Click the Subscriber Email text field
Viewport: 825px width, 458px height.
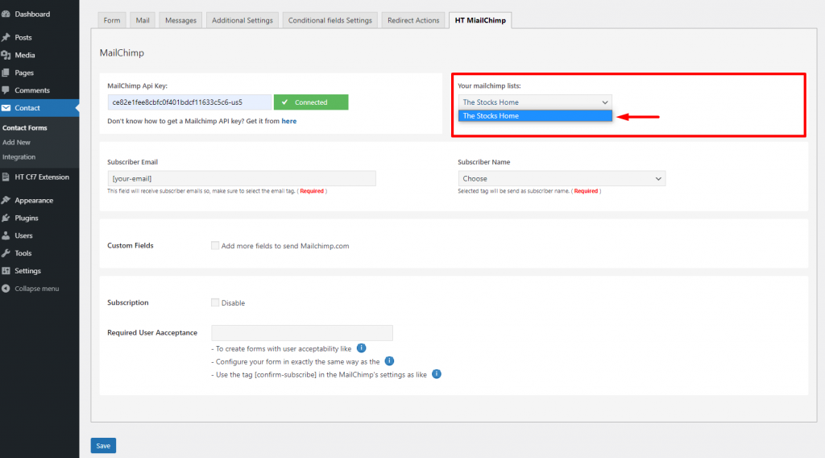(242, 178)
